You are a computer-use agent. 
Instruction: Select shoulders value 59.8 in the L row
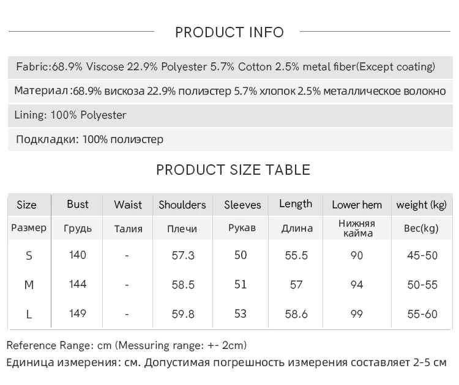[x=182, y=313]
